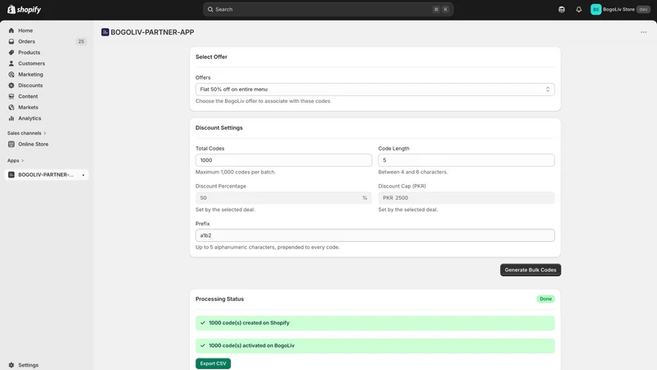The width and height of the screenshot is (657, 370).
Task: Click the Discounts badge icon
Action: (11, 86)
